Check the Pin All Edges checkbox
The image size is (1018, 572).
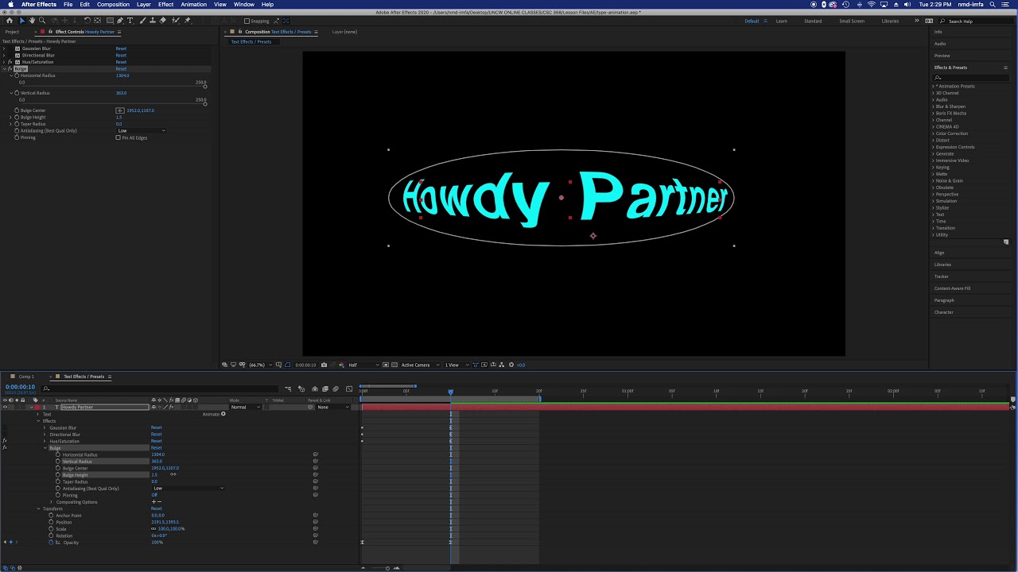[x=119, y=137]
